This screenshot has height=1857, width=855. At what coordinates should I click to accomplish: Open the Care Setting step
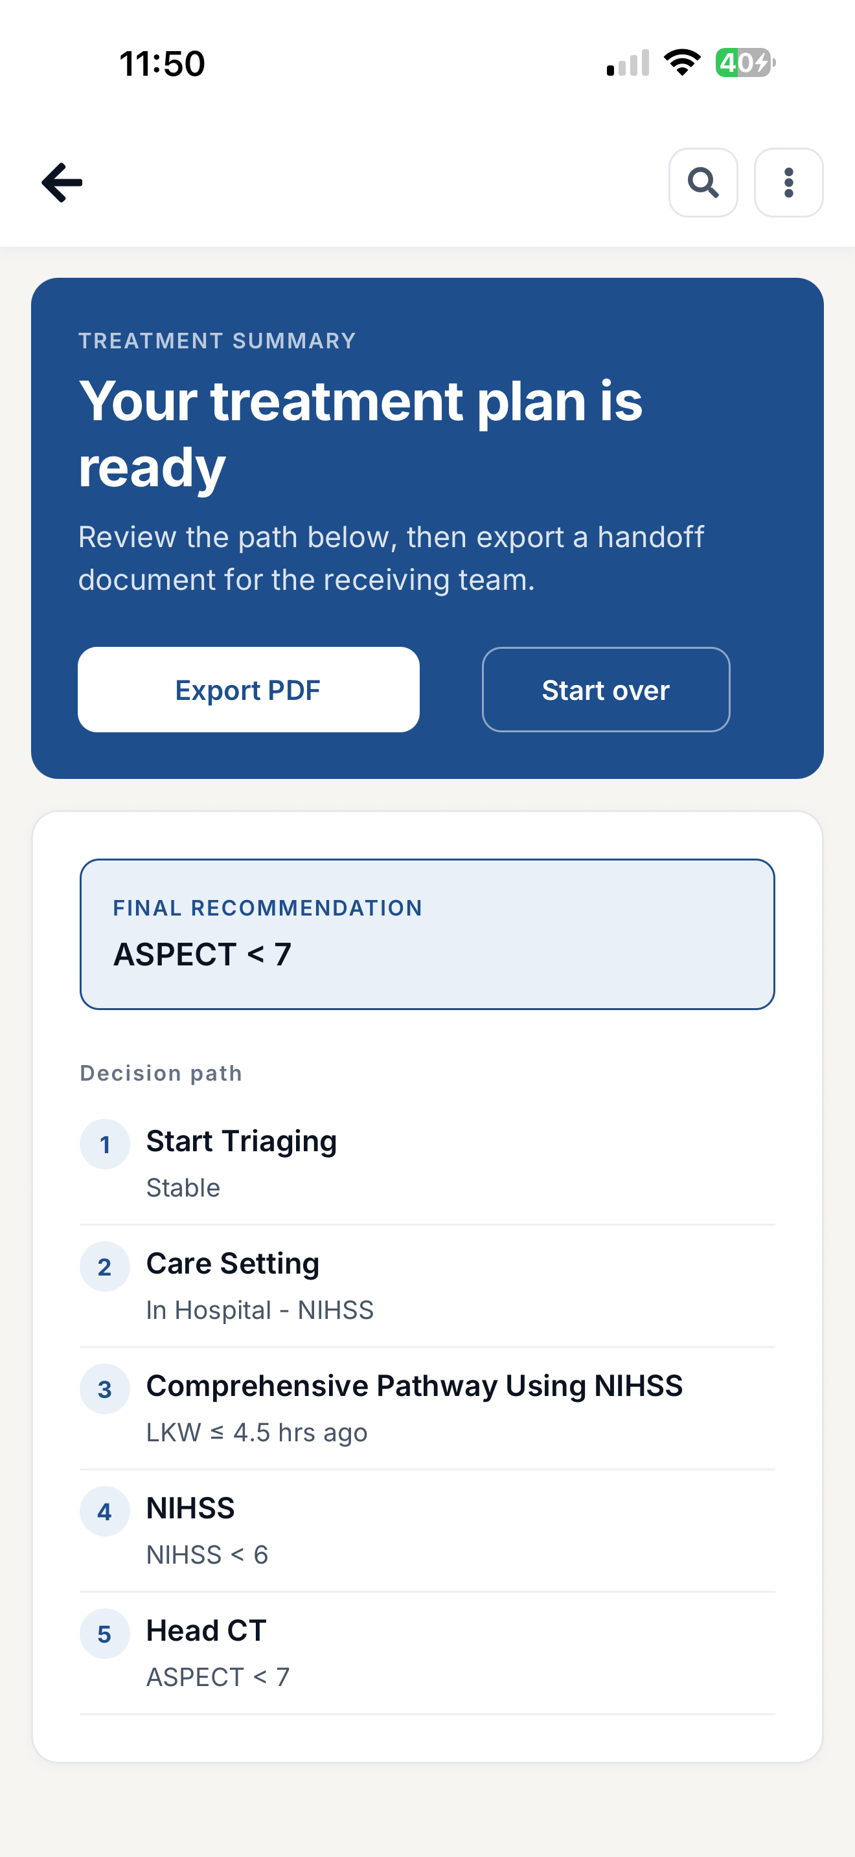pyautogui.click(x=427, y=1286)
